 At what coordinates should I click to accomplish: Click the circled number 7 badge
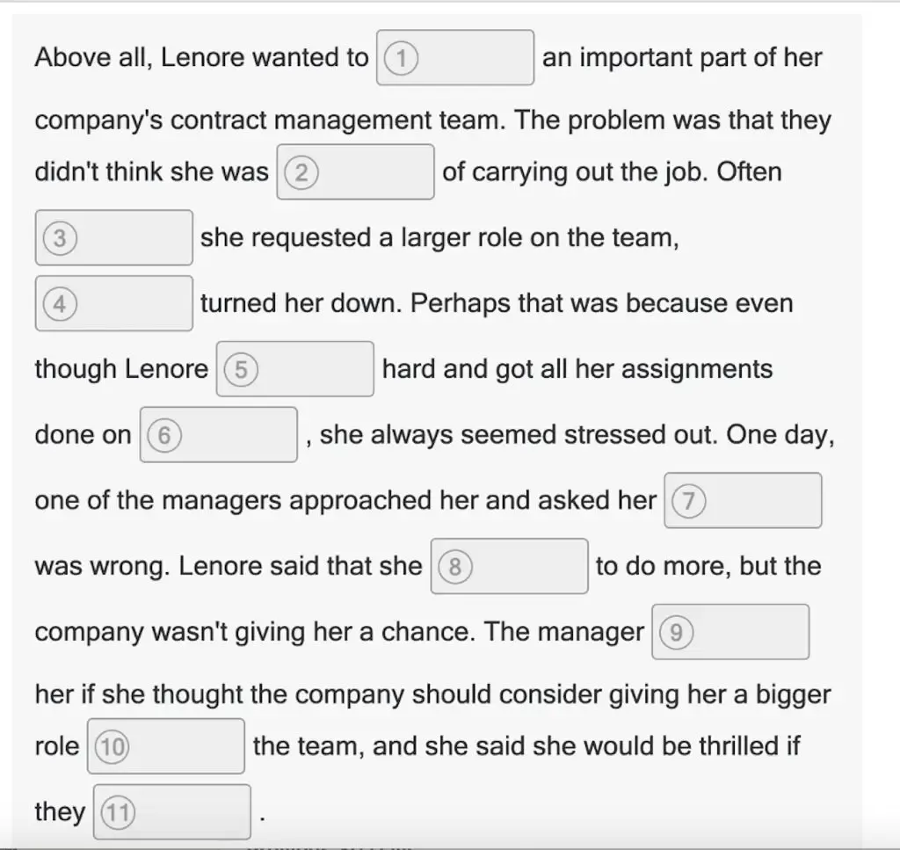tap(689, 501)
